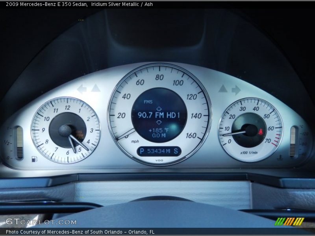Screen dimensions: 315x236
Task: Select the triangle indicator beside left arrow
Action: click(x=96, y=88)
